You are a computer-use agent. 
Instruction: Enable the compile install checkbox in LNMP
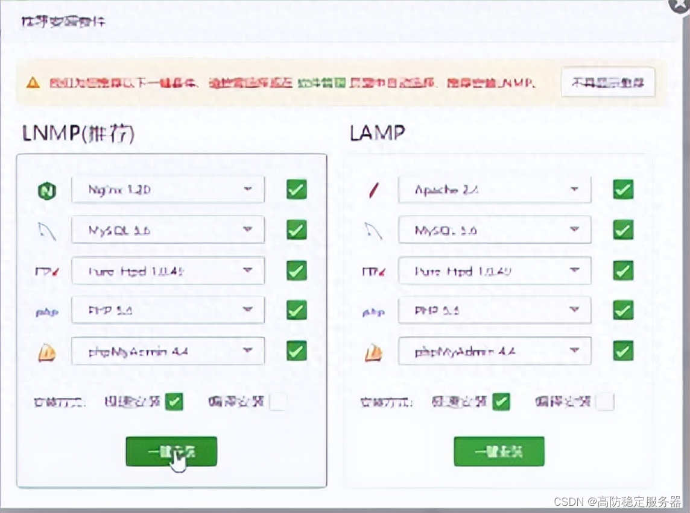(278, 402)
